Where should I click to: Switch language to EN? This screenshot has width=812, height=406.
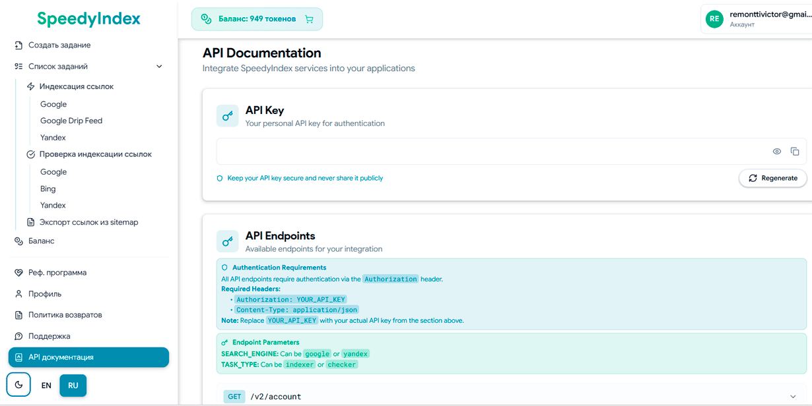pos(46,385)
